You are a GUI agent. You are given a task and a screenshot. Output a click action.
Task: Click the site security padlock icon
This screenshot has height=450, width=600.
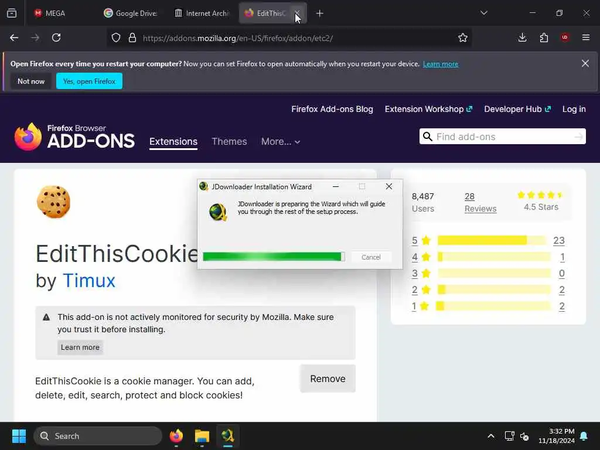pos(132,37)
